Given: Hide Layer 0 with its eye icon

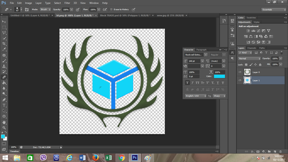Looking at the screenshot, I should (240, 72).
